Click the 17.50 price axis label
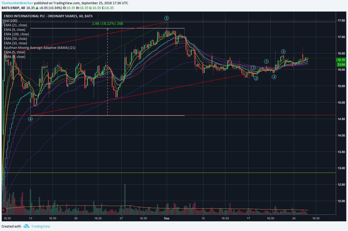The image size is (348, 231). tap(341, 20)
